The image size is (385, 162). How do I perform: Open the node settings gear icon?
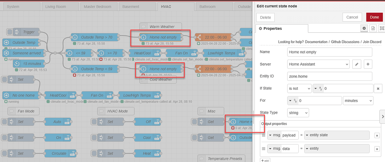pos(364,29)
